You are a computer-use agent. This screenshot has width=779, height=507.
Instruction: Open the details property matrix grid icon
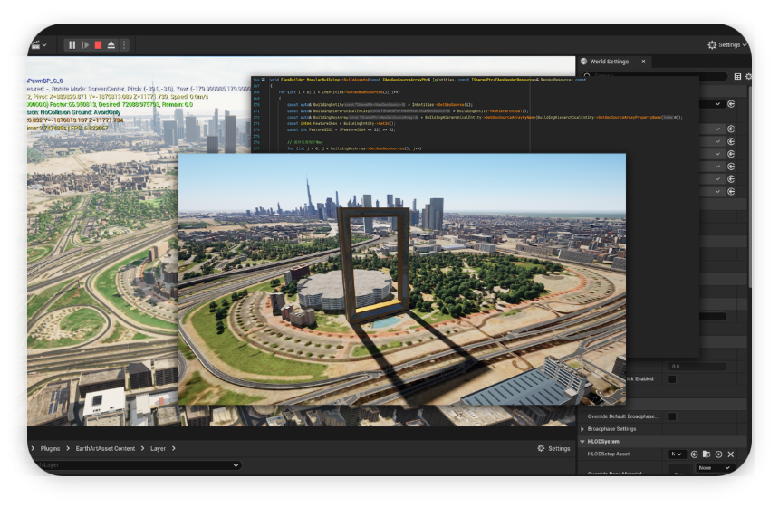tap(737, 76)
